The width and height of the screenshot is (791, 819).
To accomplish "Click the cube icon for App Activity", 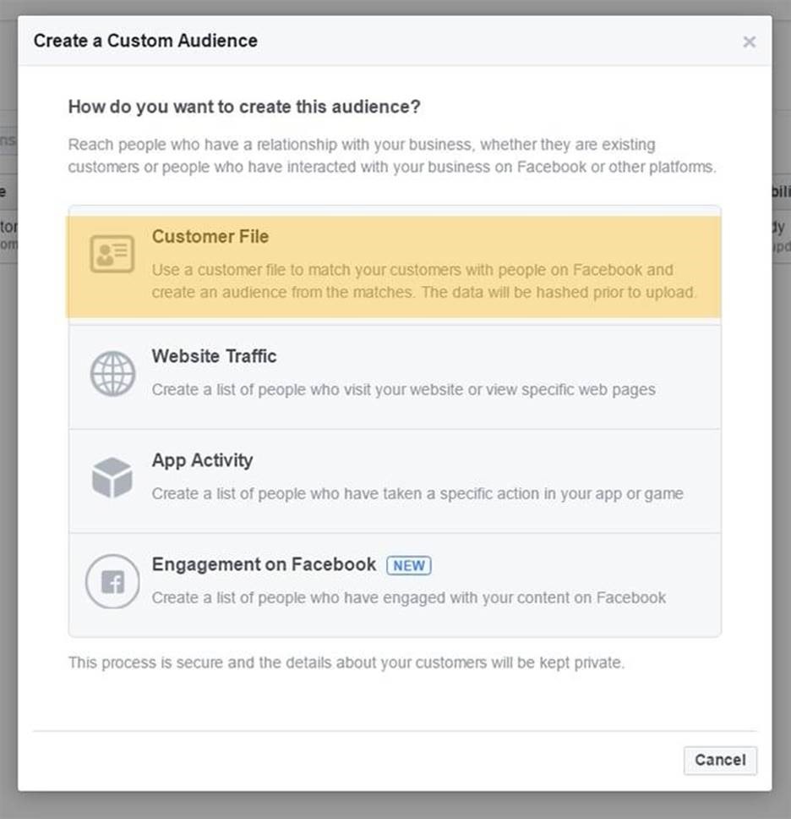I will point(112,478).
